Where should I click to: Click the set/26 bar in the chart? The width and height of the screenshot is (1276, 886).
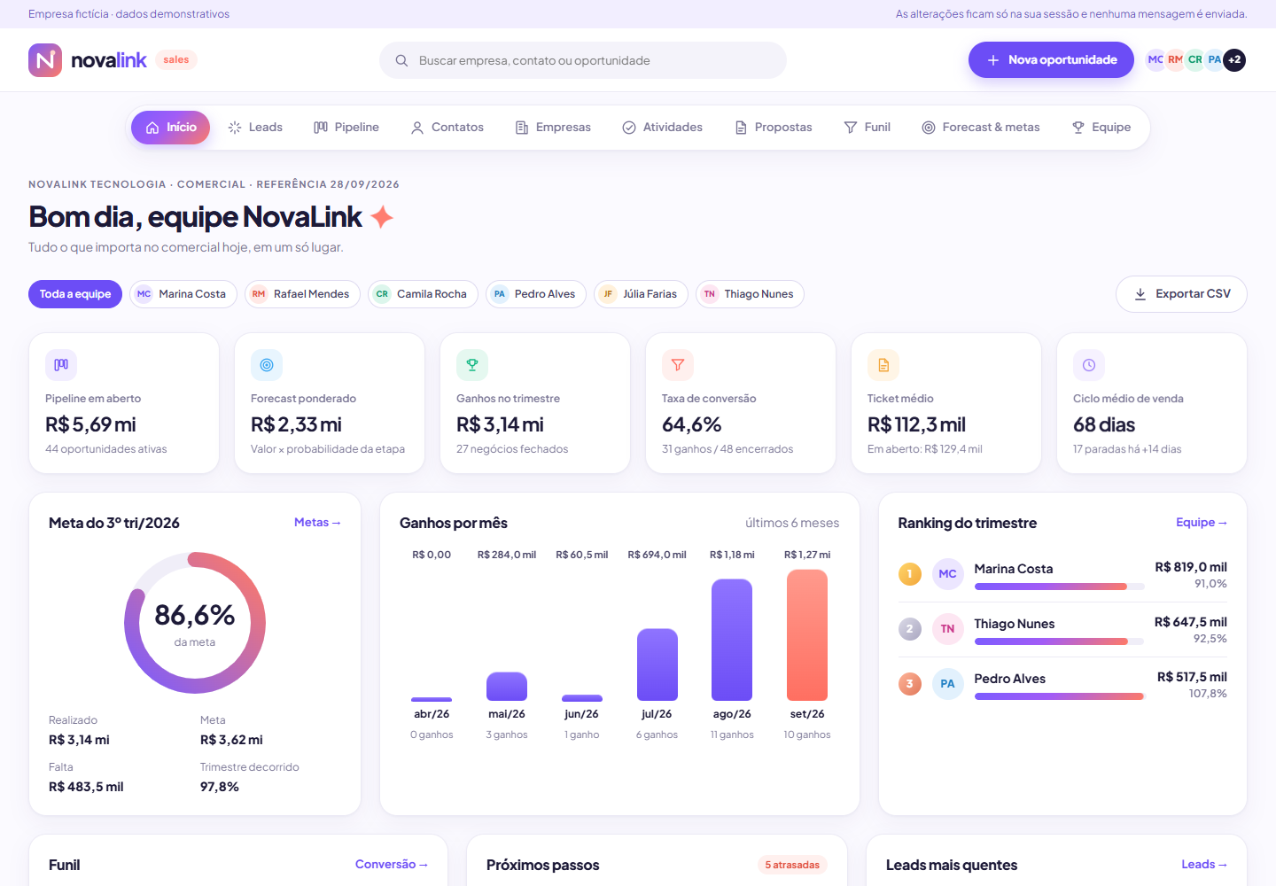pos(807,635)
